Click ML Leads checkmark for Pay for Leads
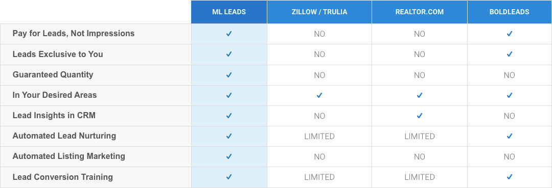Image resolution: width=552 pixels, height=188 pixels. [229, 34]
